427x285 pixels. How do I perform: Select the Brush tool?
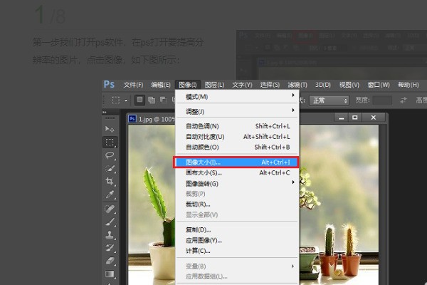(x=110, y=222)
